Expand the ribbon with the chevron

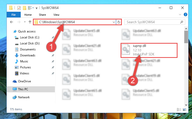pyautogui.click(x=180, y=14)
